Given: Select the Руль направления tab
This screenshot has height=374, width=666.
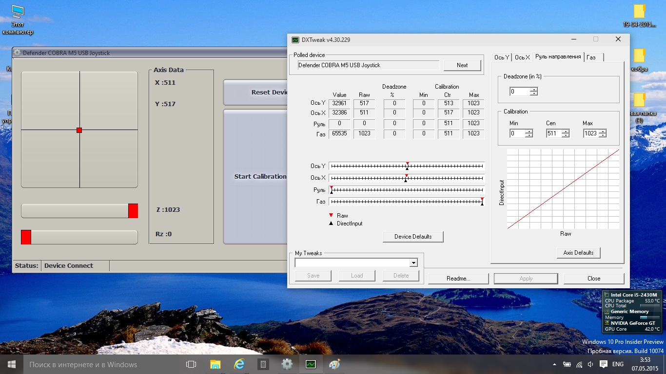Looking at the screenshot, I should click(558, 56).
